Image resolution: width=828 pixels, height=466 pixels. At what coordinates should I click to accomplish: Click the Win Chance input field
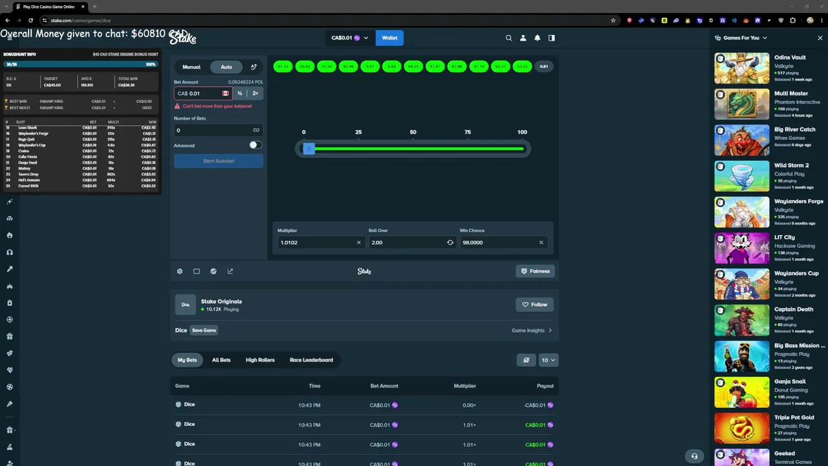click(x=503, y=243)
